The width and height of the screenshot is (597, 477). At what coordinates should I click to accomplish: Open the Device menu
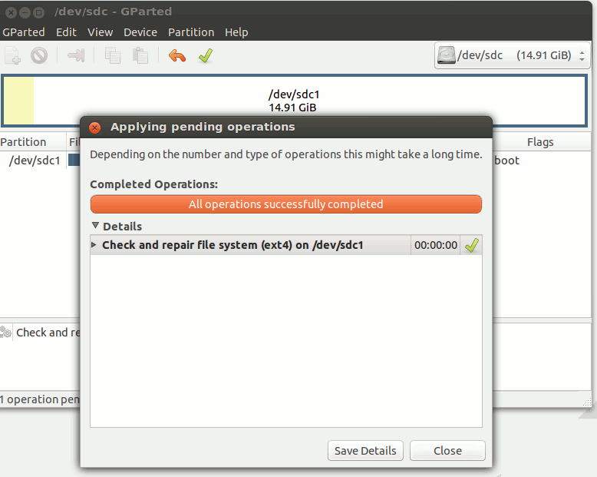click(140, 32)
